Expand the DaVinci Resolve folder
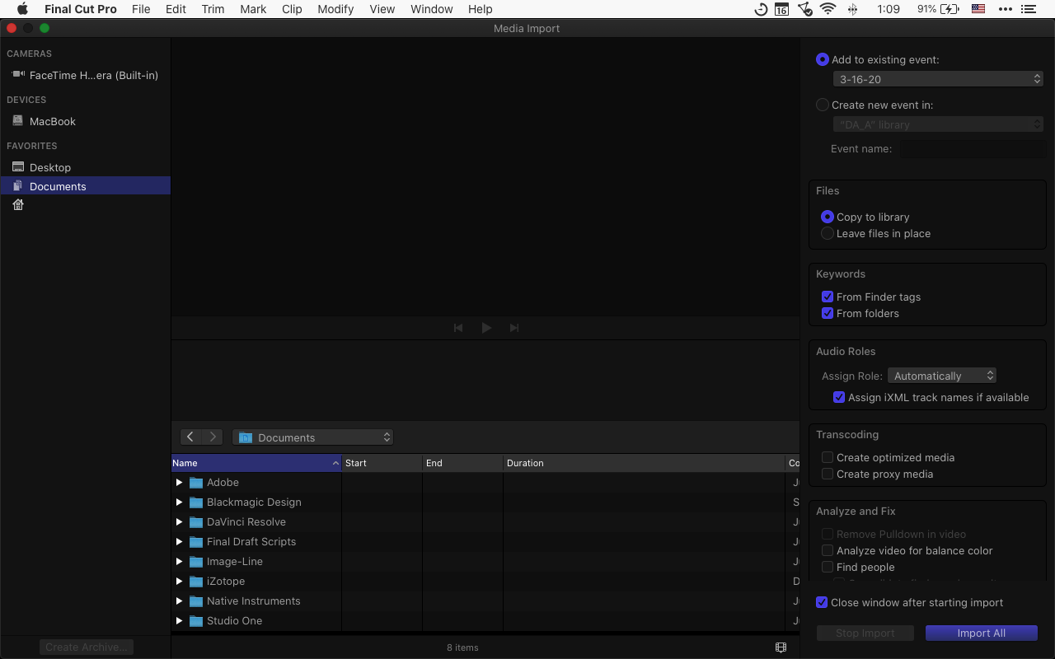Screen dimensions: 1055x659 click(x=179, y=522)
